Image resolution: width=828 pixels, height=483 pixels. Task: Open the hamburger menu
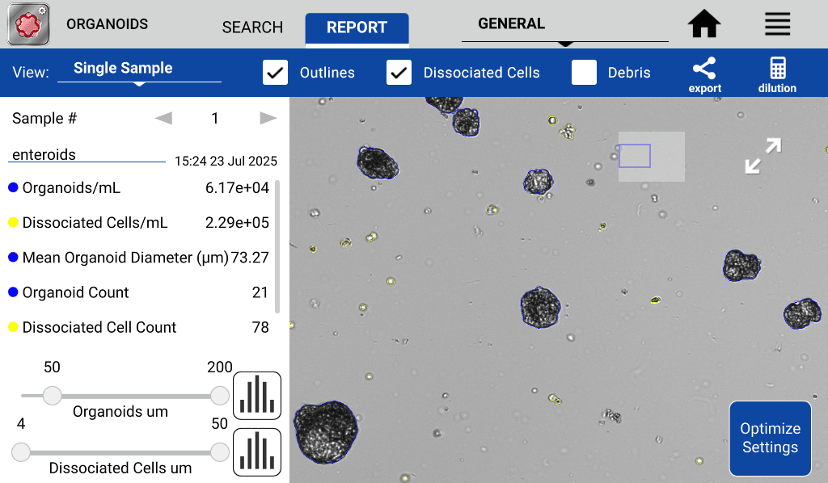pos(776,24)
